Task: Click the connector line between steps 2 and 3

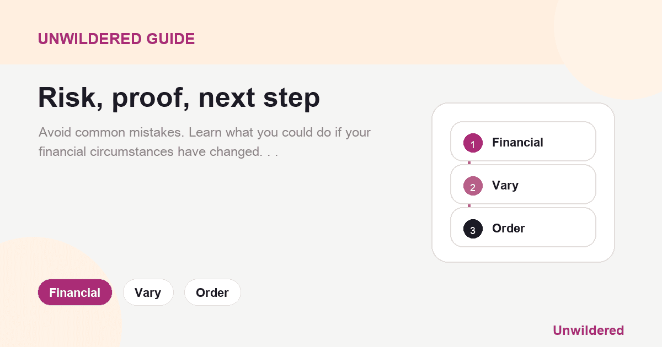Action: pos(469,206)
